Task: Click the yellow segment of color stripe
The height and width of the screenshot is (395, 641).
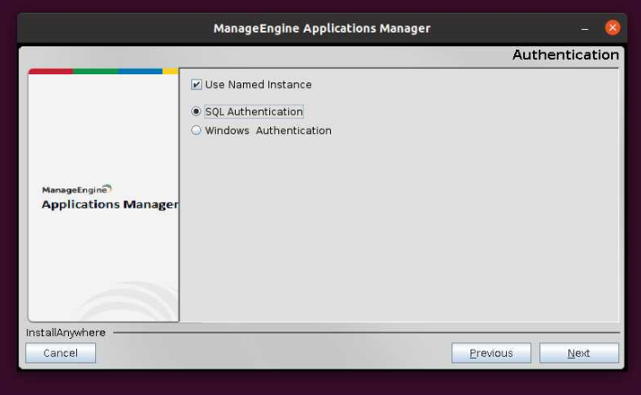Action: (x=170, y=71)
